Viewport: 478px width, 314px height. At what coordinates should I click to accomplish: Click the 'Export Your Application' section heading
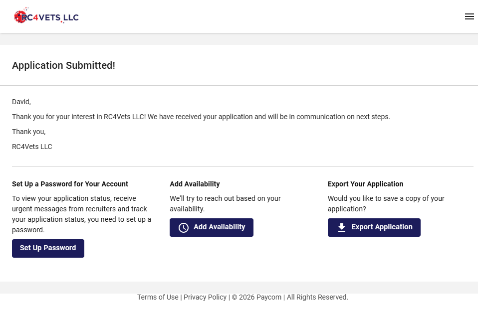[365, 184]
